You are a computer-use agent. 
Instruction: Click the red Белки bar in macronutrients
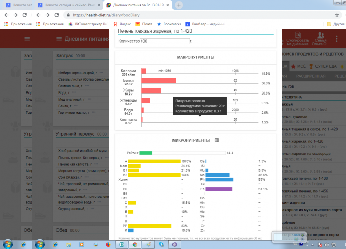[158, 81]
